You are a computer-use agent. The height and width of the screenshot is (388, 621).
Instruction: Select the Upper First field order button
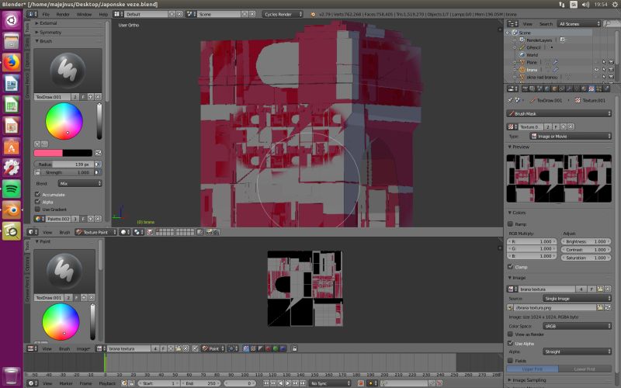coord(533,369)
